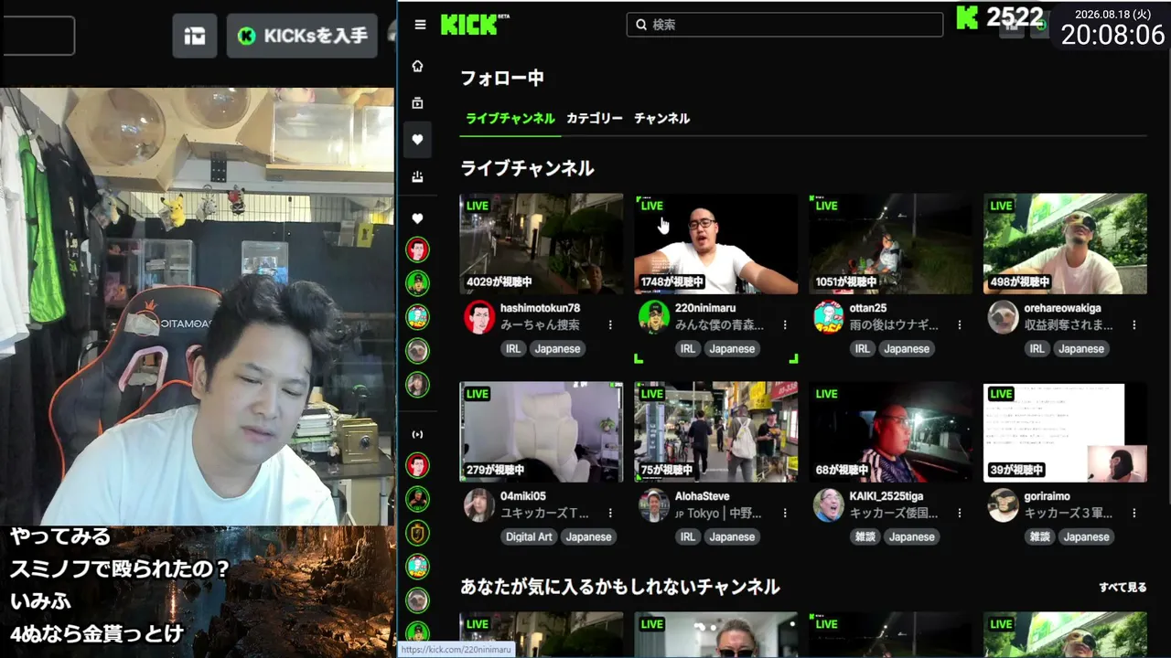Image resolution: width=1171 pixels, height=658 pixels.
Task: Click the goriraimo channel name
Action: click(1047, 496)
